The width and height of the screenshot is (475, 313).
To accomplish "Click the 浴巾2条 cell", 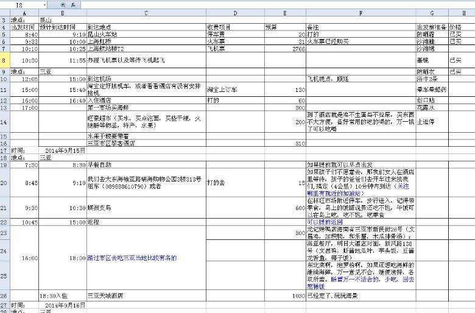I will click(x=432, y=79).
